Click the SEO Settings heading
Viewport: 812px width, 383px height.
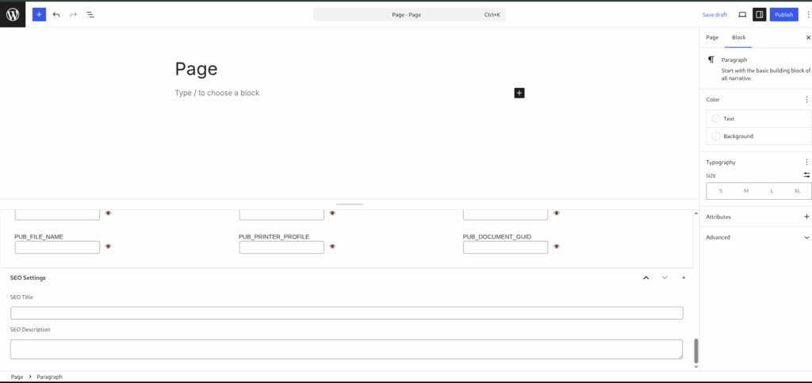coord(28,278)
